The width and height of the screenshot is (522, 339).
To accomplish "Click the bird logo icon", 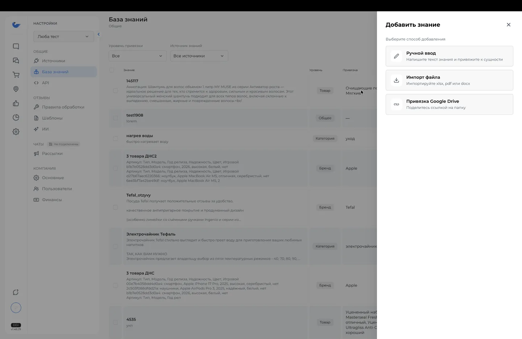I will pos(16,25).
